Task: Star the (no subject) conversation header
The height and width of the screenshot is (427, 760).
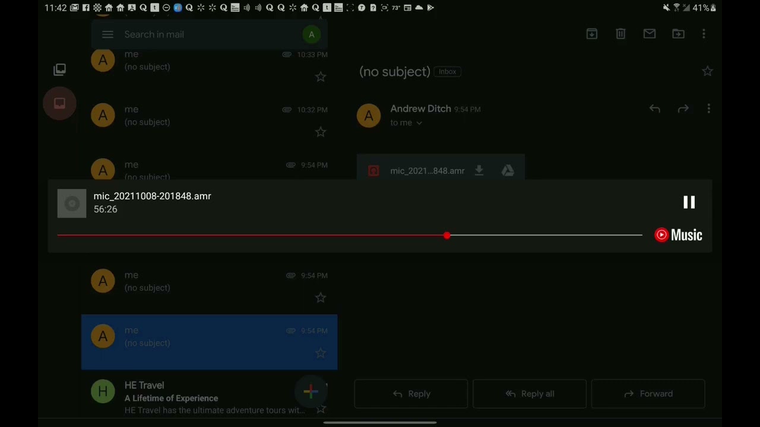Action: pos(707,71)
